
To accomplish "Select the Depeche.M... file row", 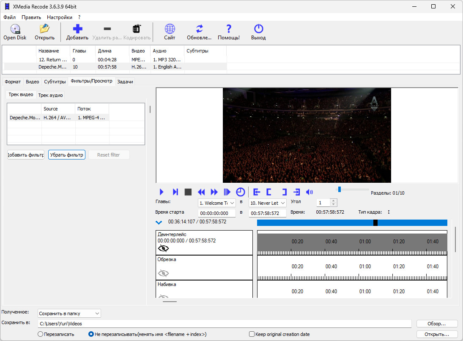I will [115, 67].
